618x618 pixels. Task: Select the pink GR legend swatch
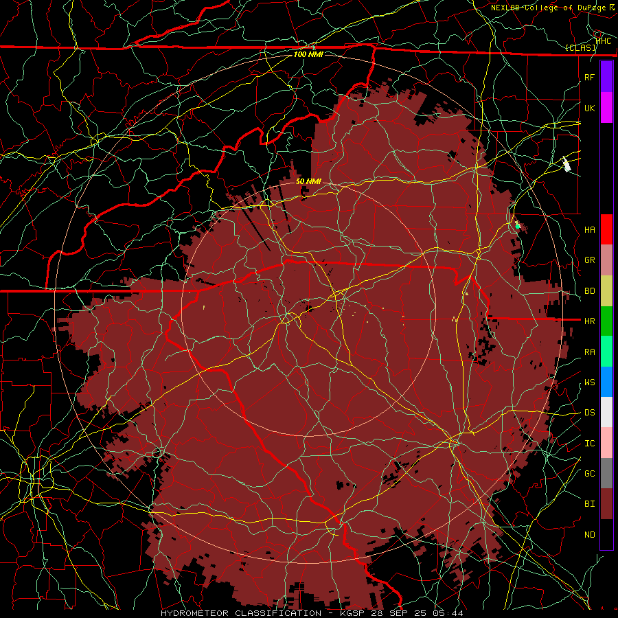[x=606, y=260]
